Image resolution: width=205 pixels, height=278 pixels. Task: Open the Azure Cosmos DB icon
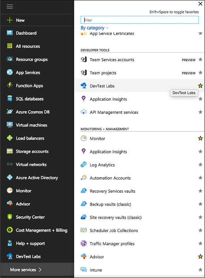9,112
